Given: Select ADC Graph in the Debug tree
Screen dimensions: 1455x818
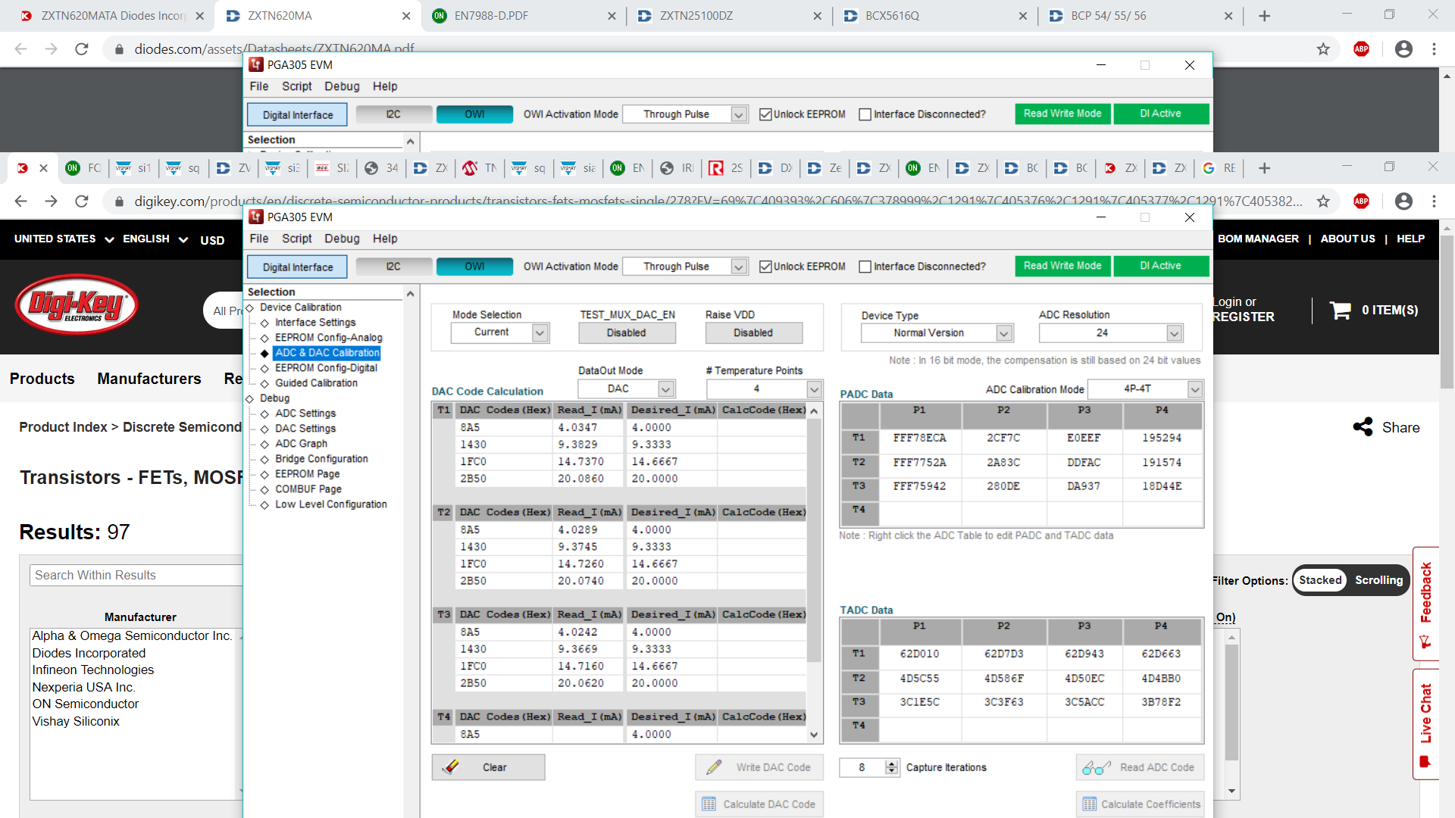Looking at the screenshot, I should coord(301,444).
